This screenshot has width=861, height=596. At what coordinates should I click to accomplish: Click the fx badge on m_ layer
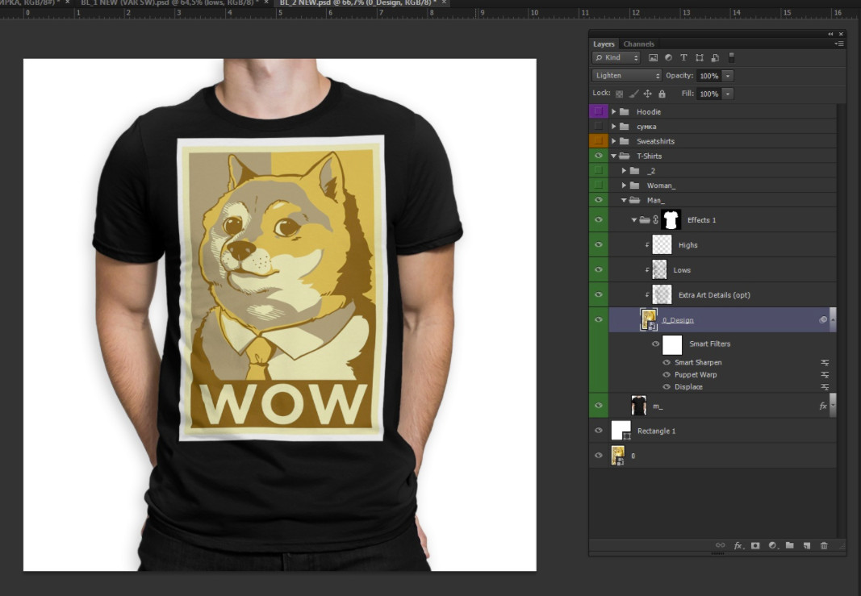tap(822, 406)
